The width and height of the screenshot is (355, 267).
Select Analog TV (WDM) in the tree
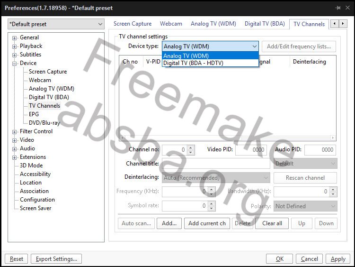coord(52,89)
